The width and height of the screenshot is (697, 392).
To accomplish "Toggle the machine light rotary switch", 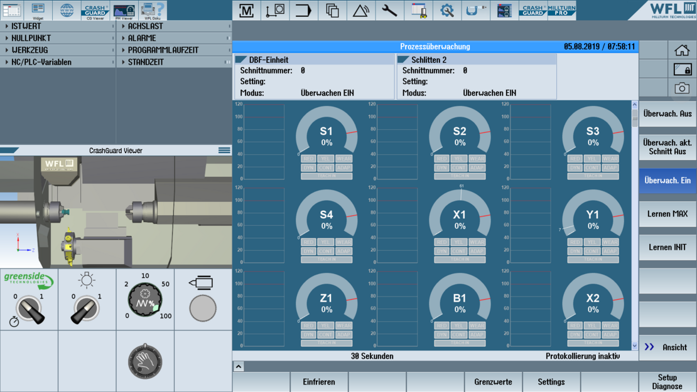I will pos(87,309).
